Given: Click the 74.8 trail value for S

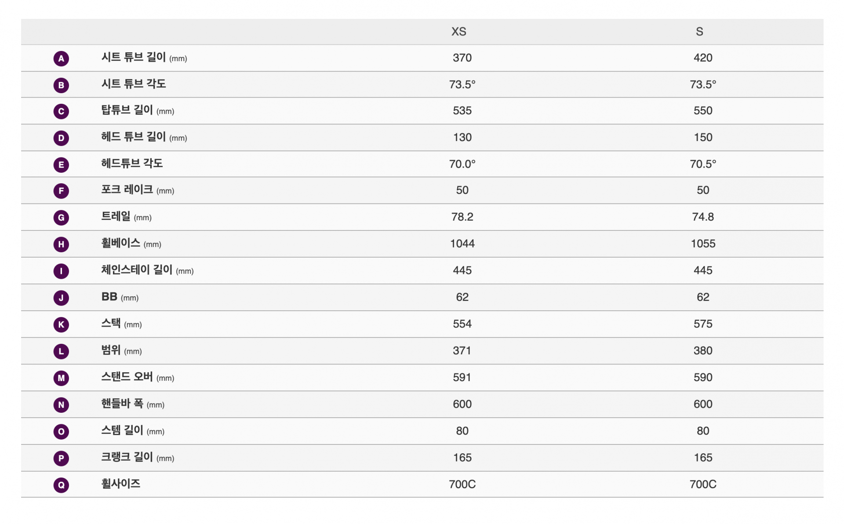Looking at the screenshot, I should [x=703, y=217].
